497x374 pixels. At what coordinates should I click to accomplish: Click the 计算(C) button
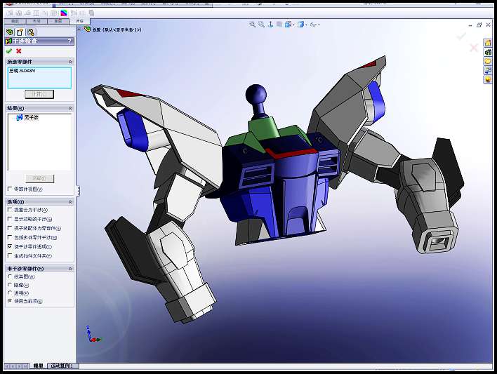(x=39, y=94)
